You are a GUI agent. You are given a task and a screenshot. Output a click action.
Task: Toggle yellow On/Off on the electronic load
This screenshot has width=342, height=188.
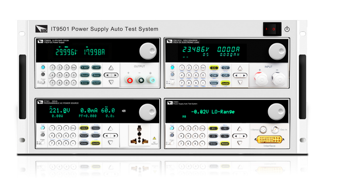coord(225,83)
